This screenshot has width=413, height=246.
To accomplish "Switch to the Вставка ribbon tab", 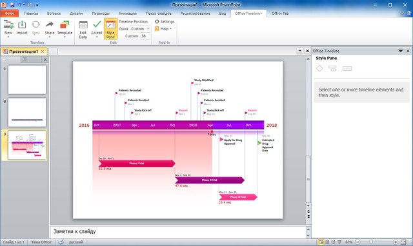I will coord(54,14).
